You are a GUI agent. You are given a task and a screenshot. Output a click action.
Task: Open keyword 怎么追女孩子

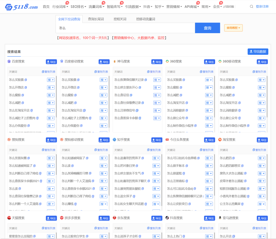[123, 196]
